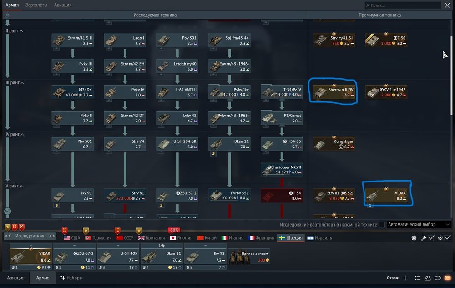Select the Израиль nation tab

click(320, 238)
